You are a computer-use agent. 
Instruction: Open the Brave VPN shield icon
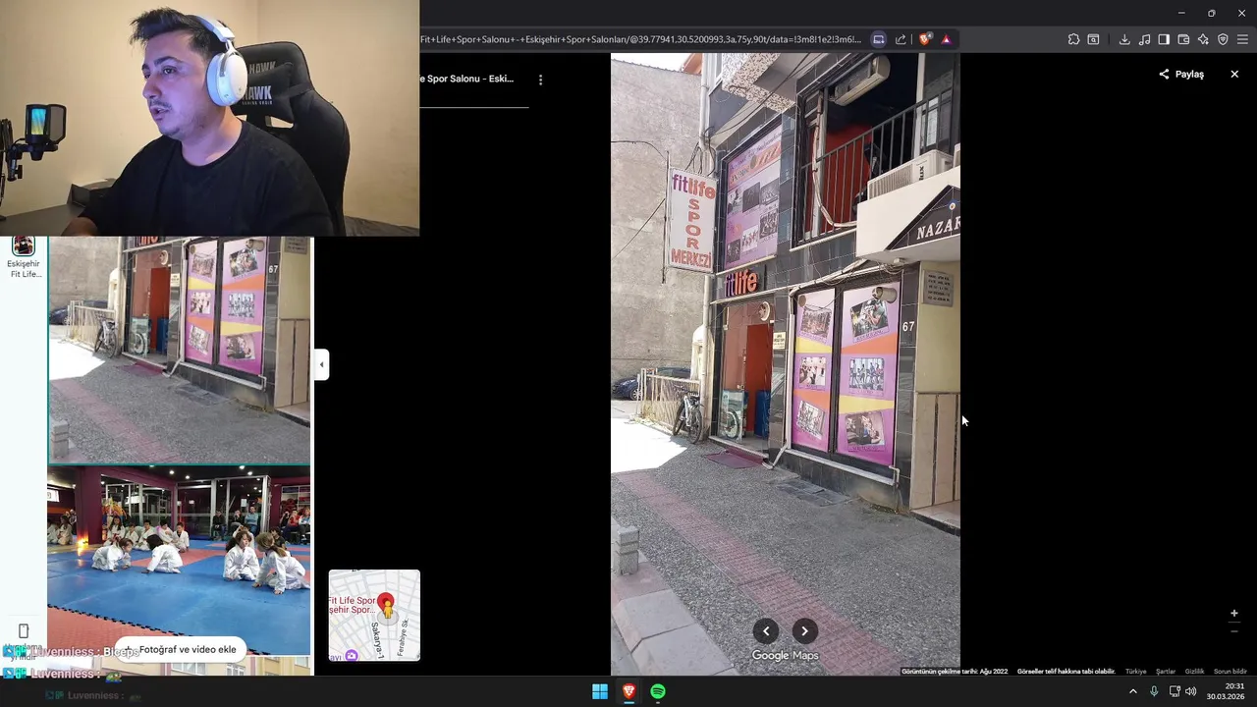1223,39
